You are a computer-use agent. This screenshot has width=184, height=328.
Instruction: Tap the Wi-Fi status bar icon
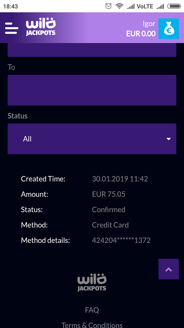(x=119, y=6)
